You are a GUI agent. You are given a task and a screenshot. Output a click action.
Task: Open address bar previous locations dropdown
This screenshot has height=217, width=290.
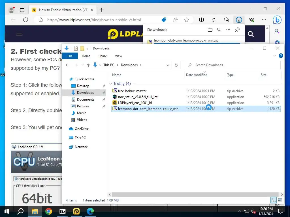[168, 65]
